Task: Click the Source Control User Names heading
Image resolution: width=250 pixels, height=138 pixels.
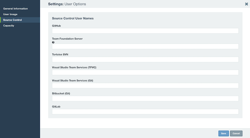Action: [73, 18]
